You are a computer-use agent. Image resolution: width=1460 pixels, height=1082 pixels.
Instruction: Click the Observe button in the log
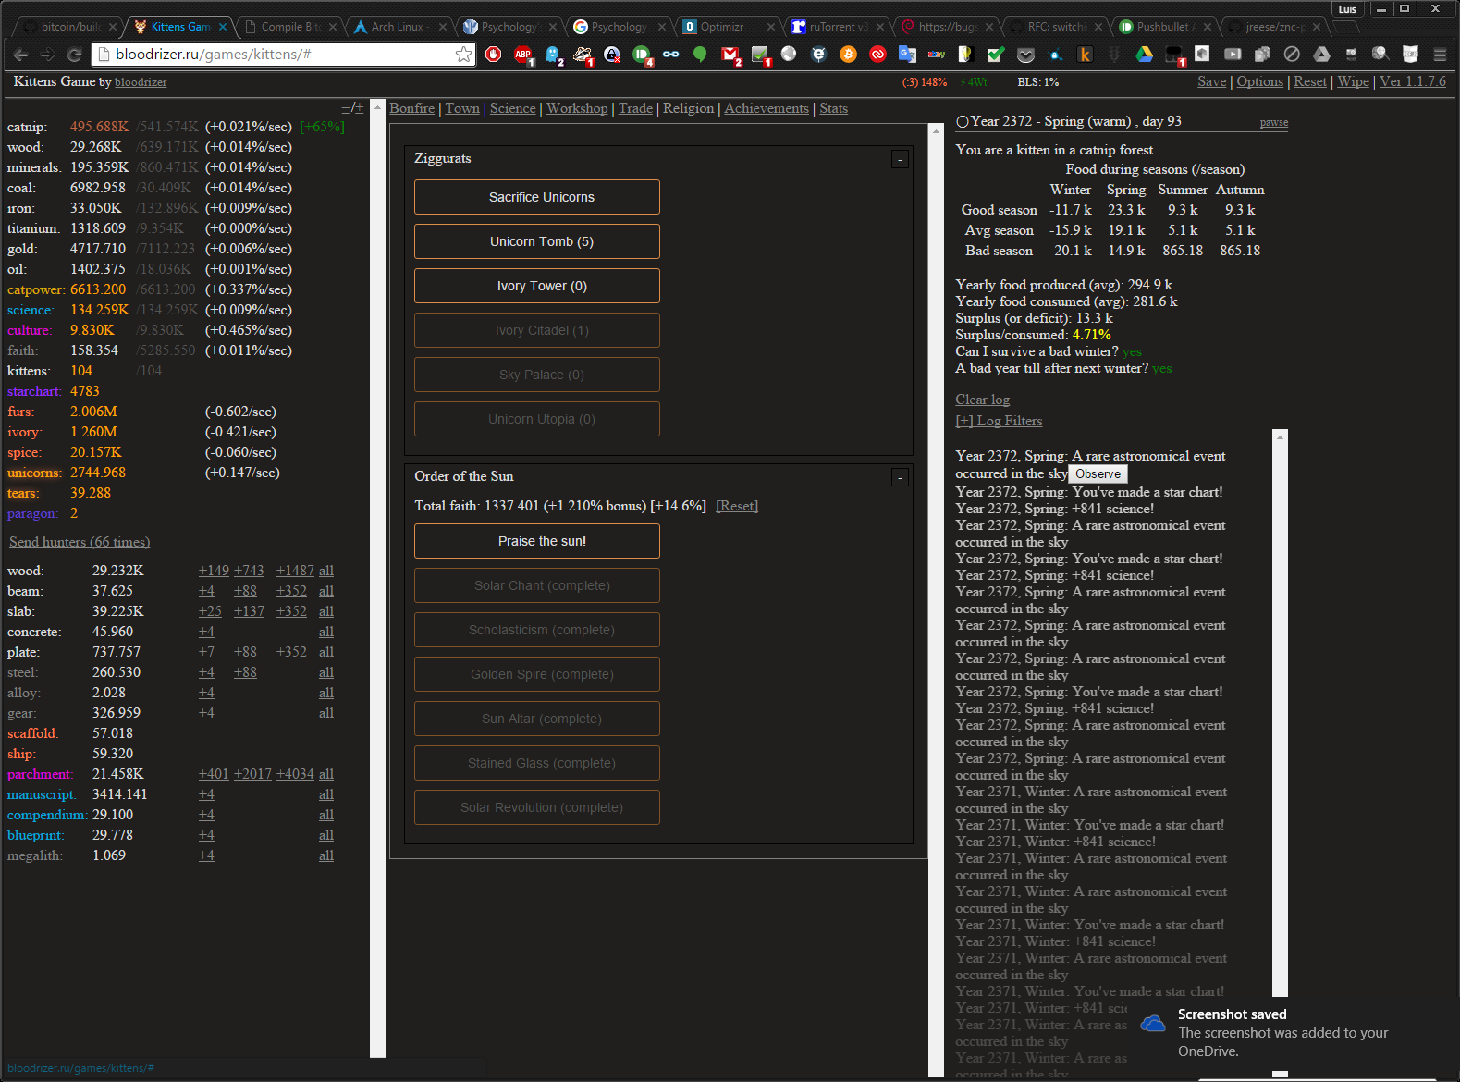(x=1098, y=474)
